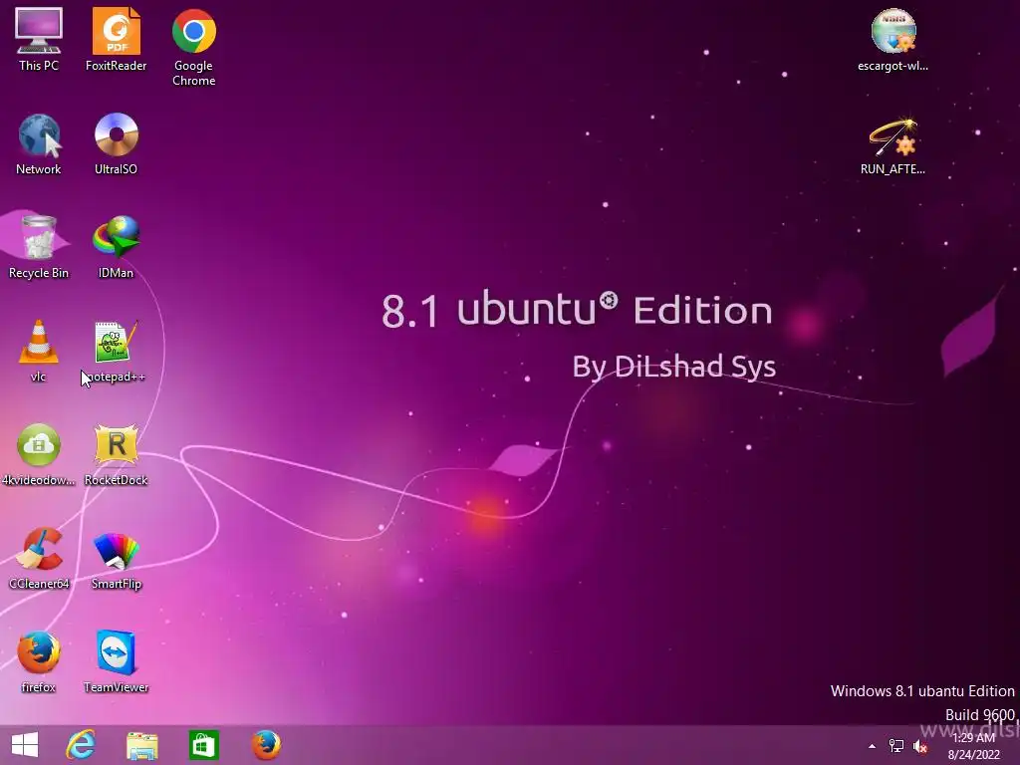This screenshot has height=765, width=1020.
Task: Open the network status tray icon
Action: pos(896,746)
